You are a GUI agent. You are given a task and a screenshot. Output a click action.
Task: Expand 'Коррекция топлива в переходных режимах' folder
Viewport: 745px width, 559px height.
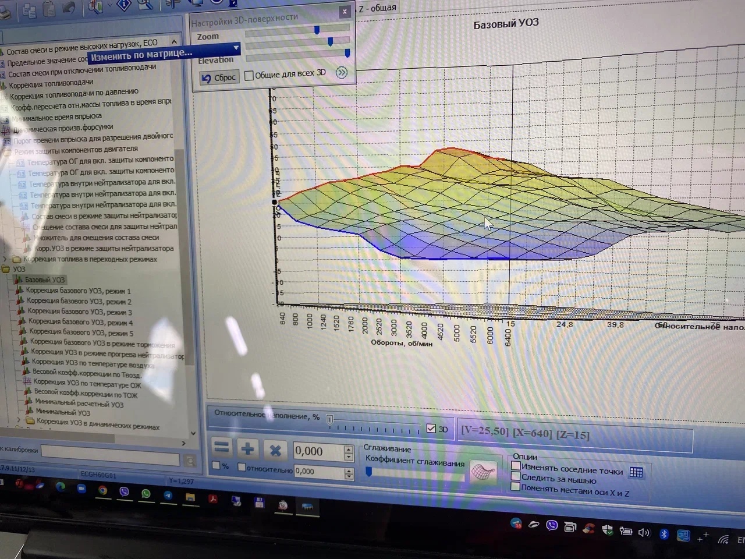pyautogui.click(x=6, y=259)
